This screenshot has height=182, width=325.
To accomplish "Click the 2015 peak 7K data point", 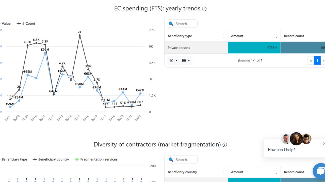I will pyautogui.click(x=79, y=35).
